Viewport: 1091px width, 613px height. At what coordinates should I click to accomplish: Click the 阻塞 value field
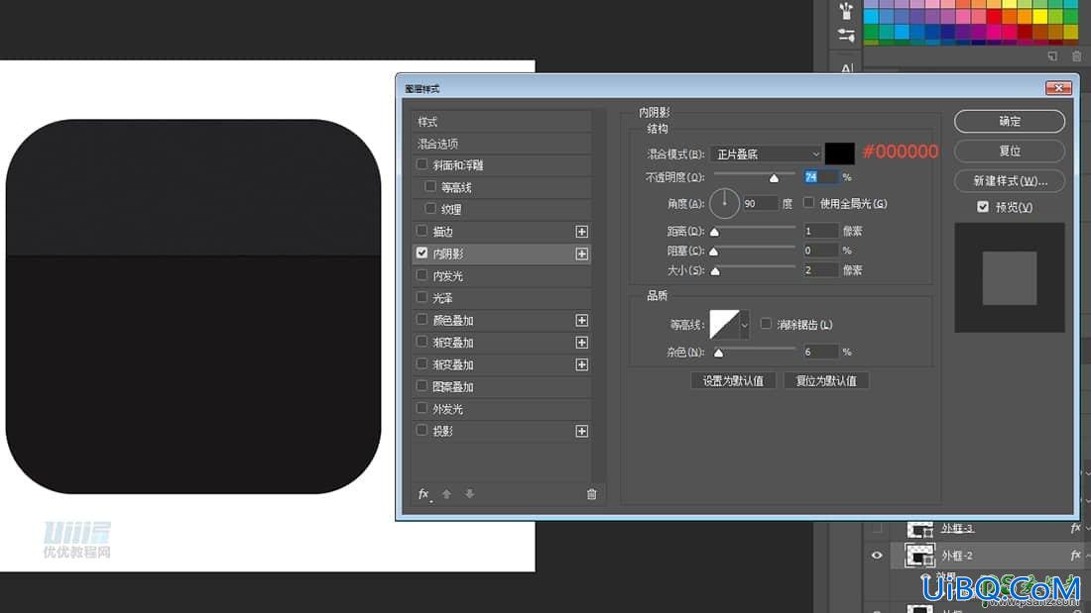820,251
